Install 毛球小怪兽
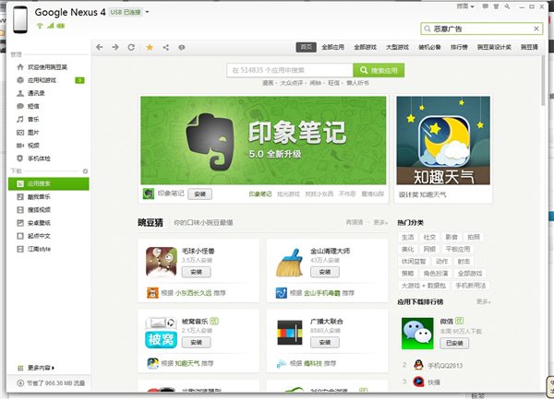Screen dimensions: 554x399 pyautogui.click(x=196, y=272)
